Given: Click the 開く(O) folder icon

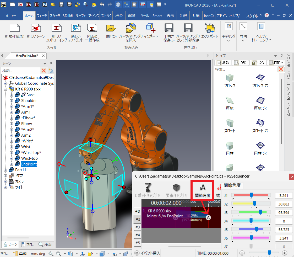Looking at the screenshot, I should [111, 28].
